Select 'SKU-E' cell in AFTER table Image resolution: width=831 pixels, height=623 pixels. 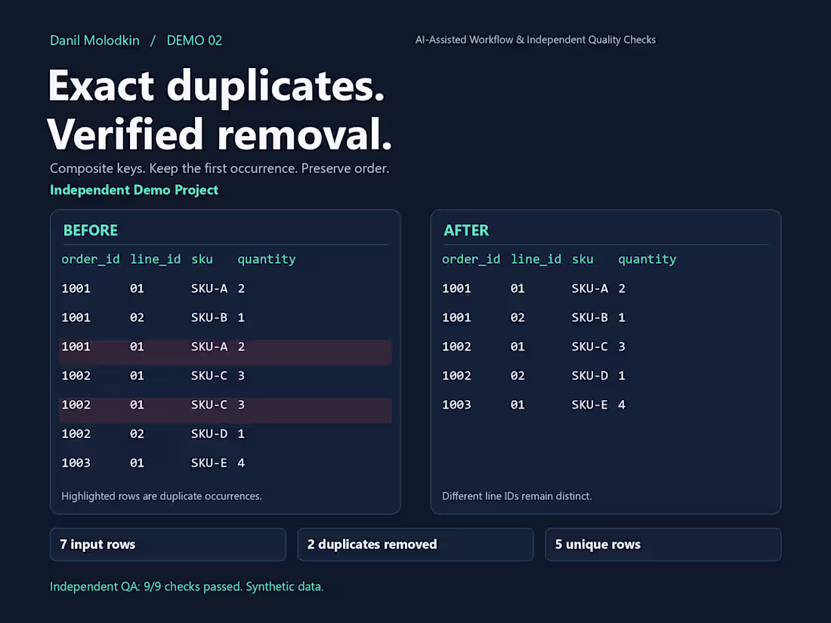click(590, 405)
